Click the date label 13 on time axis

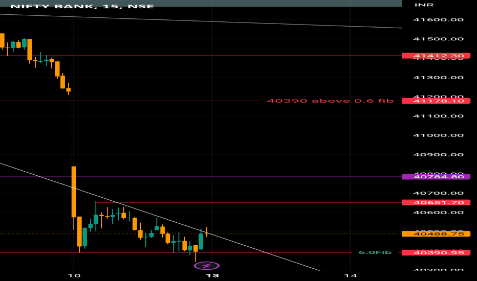point(212,275)
